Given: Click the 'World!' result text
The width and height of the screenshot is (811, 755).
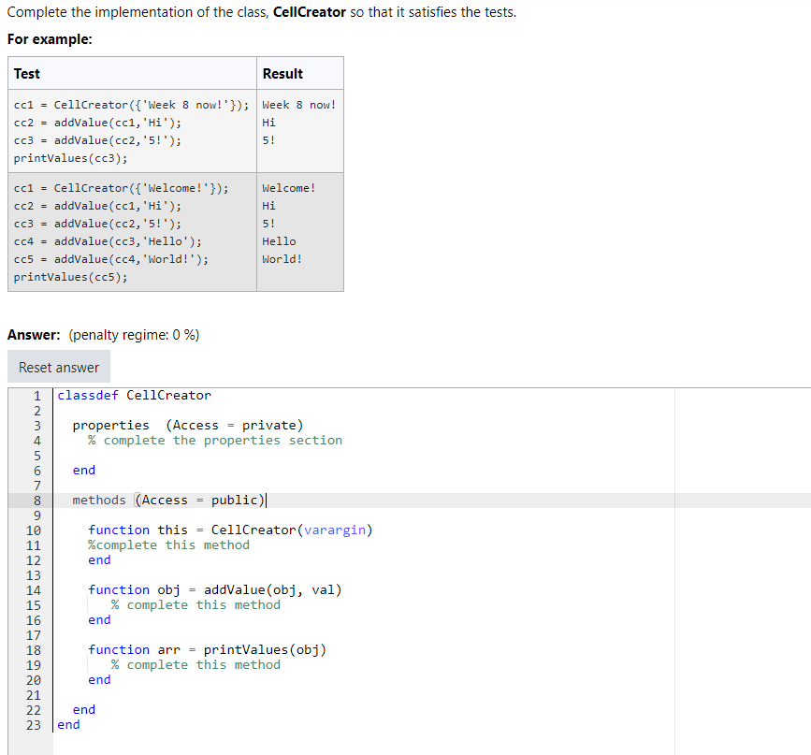Looking at the screenshot, I should (x=282, y=259).
